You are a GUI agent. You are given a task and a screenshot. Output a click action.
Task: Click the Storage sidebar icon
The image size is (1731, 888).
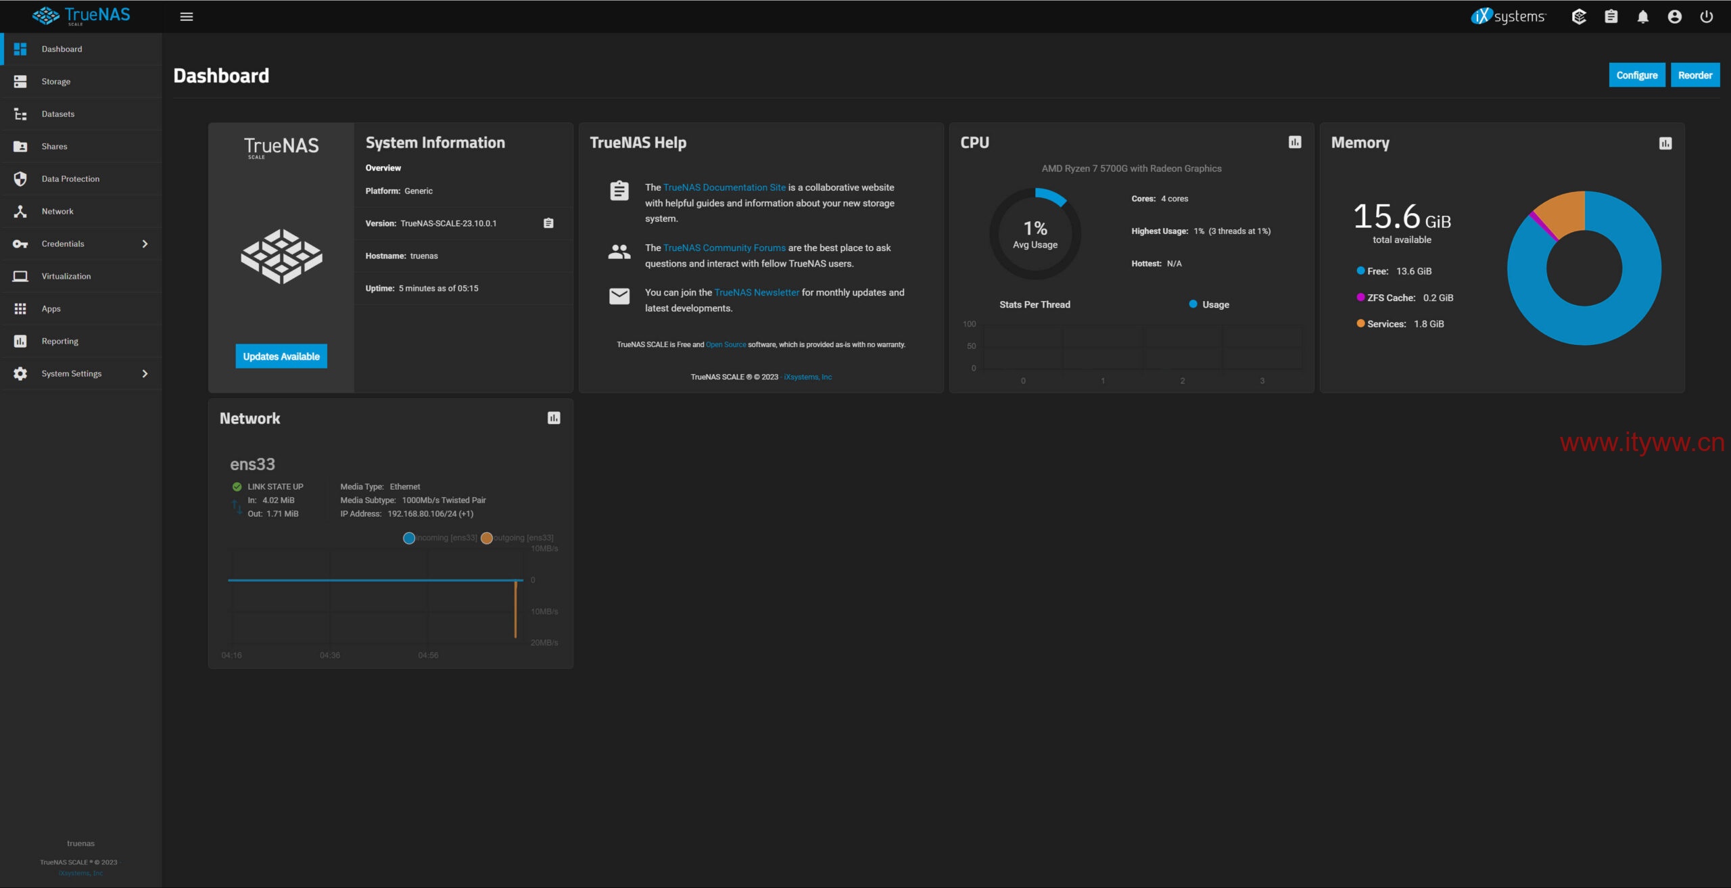(x=20, y=81)
